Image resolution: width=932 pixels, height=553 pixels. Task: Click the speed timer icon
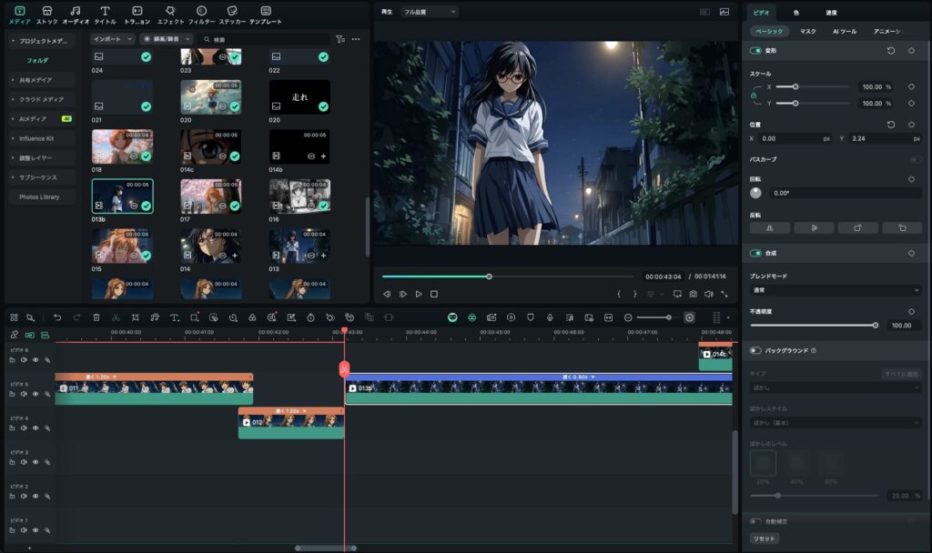[310, 317]
